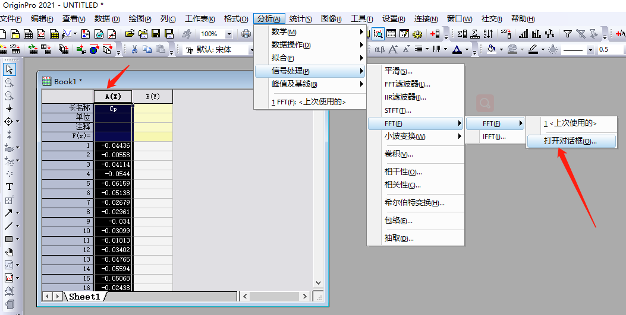Select the Screen Reader crosshair tool
The image size is (626, 315).
[9, 109]
